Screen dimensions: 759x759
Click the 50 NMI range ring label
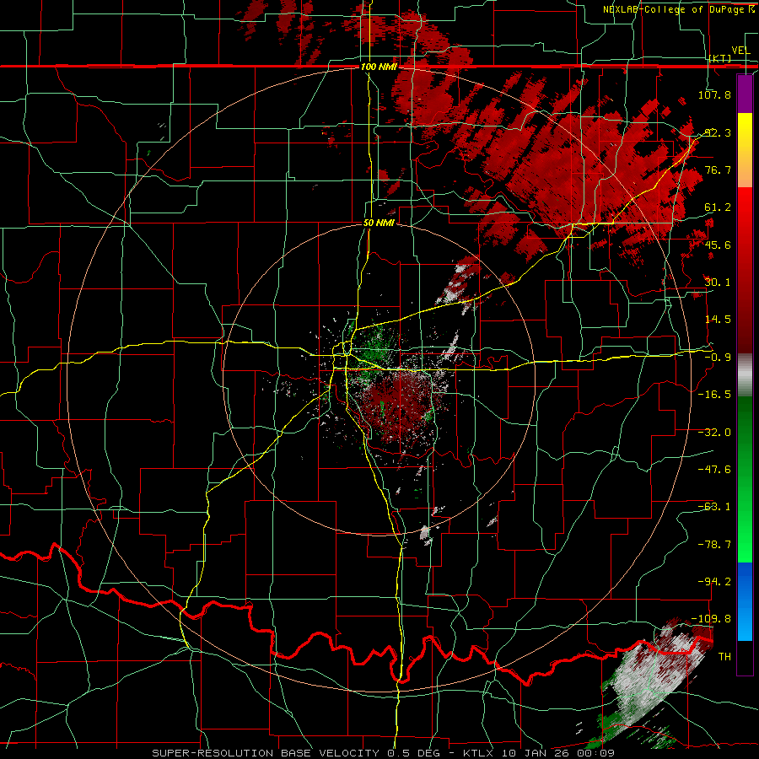point(379,223)
